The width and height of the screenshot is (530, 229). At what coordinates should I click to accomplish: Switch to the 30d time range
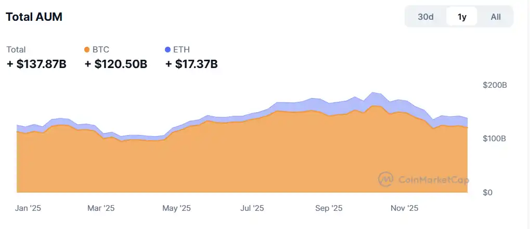pos(425,17)
